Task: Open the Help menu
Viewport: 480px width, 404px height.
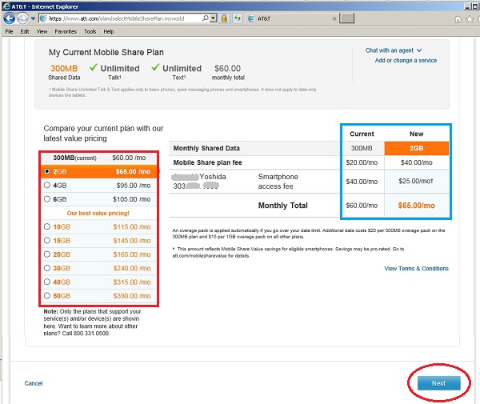Action: point(109,31)
